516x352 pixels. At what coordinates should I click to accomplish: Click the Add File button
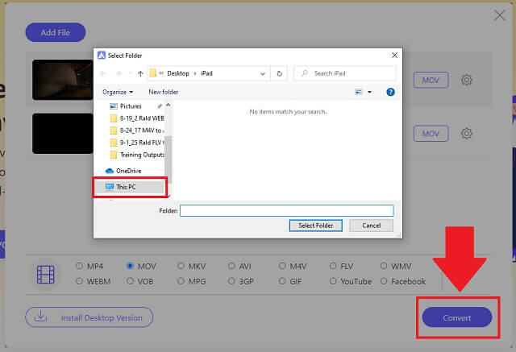tap(56, 32)
